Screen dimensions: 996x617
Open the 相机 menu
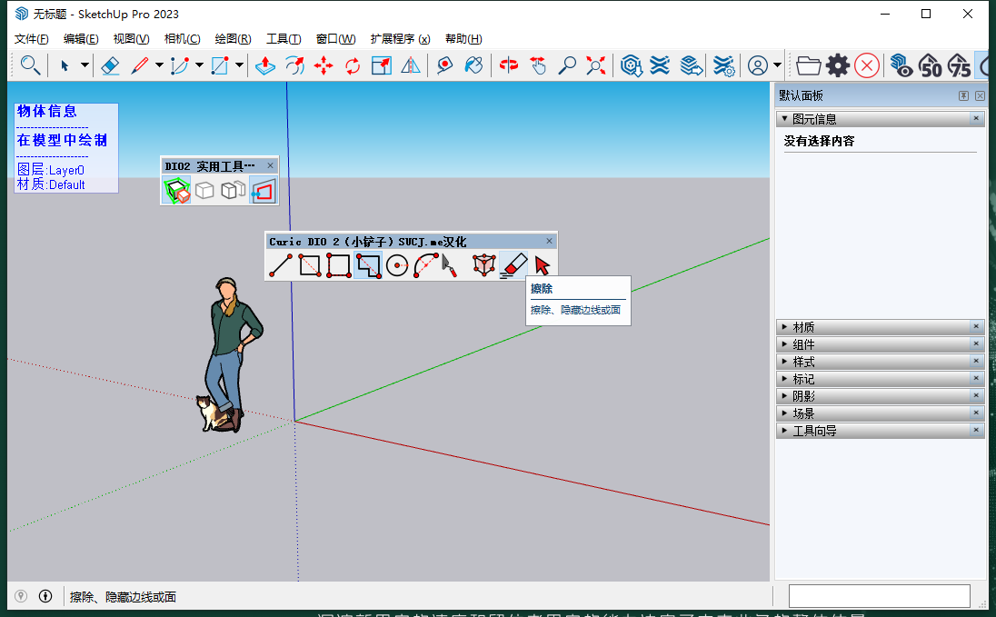tap(182, 39)
